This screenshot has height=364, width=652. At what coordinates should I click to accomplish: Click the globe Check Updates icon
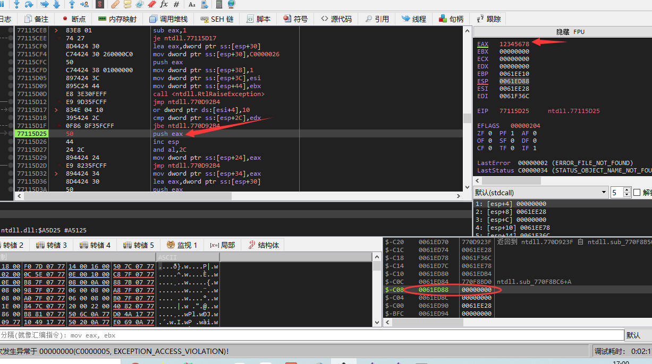pos(232,4)
